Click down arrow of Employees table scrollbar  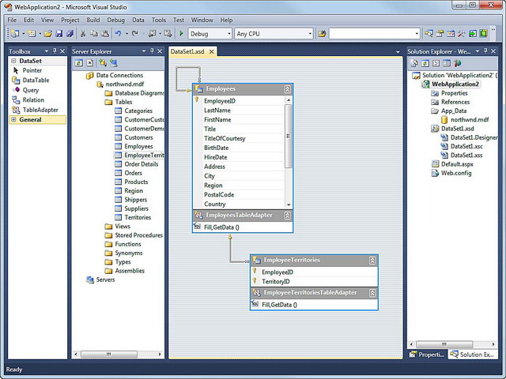coord(289,205)
